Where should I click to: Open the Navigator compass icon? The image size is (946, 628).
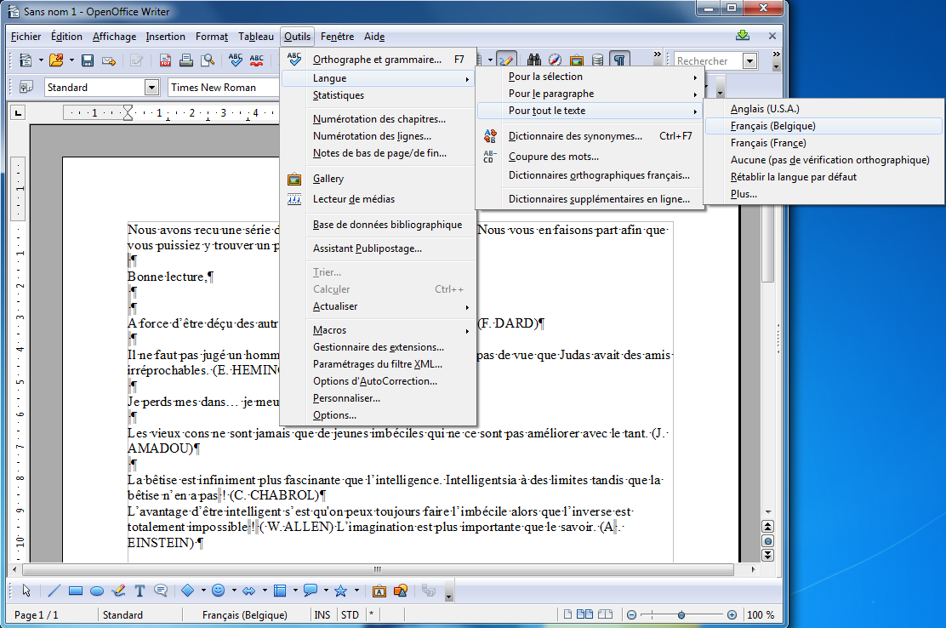[555, 60]
